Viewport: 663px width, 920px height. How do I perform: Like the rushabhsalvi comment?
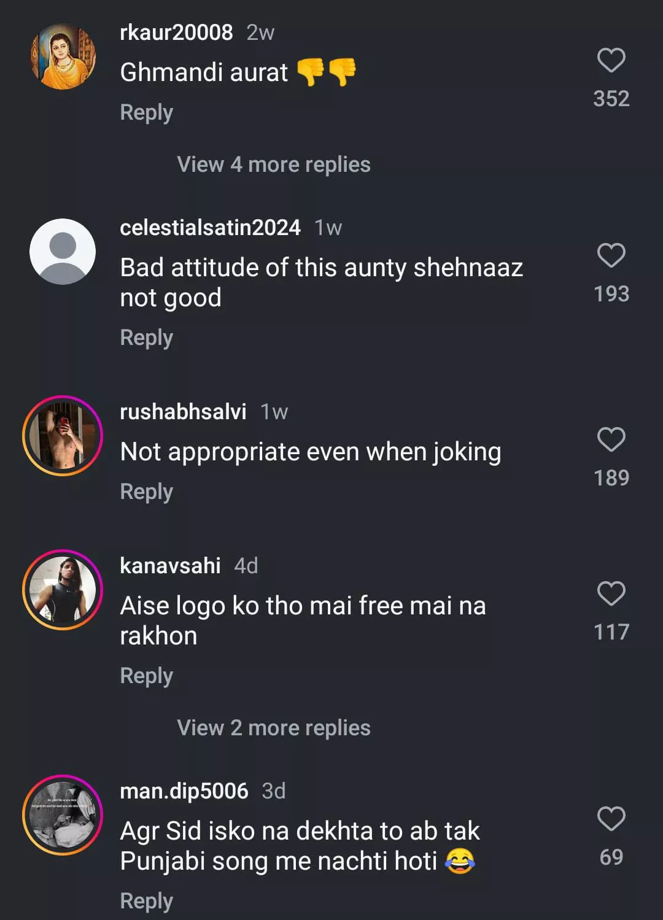click(611, 440)
